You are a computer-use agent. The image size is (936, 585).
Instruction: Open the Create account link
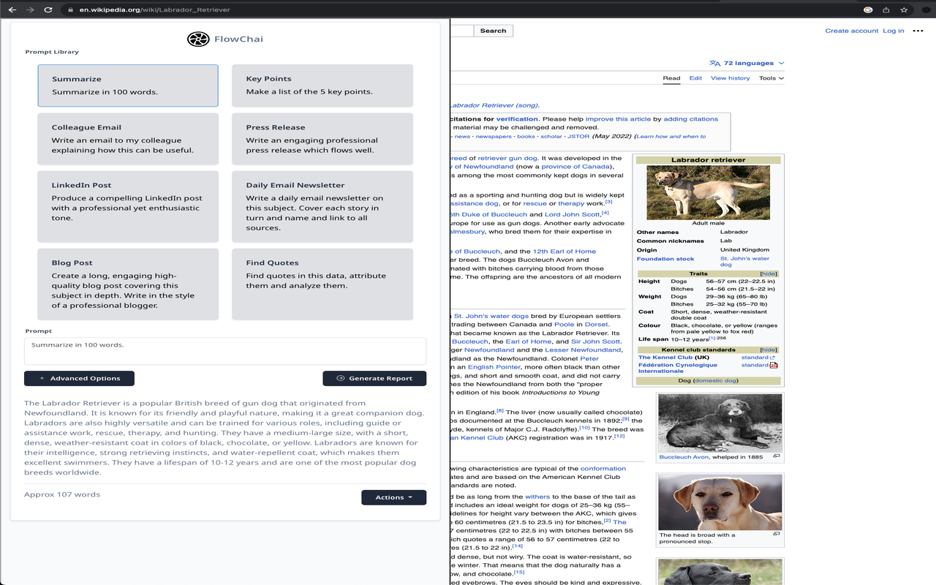(852, 31)
